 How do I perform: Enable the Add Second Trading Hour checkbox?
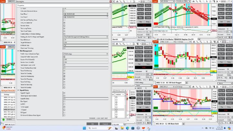tap(64, 20)
